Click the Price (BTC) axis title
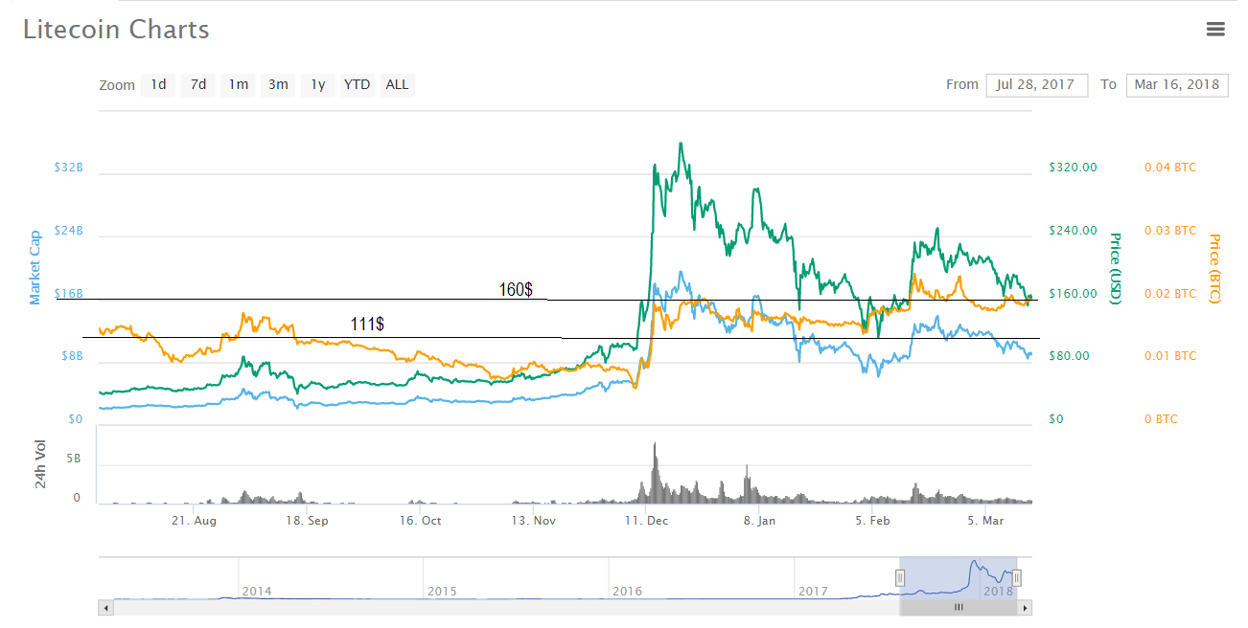1248x628 pixels. point(1214,269)
